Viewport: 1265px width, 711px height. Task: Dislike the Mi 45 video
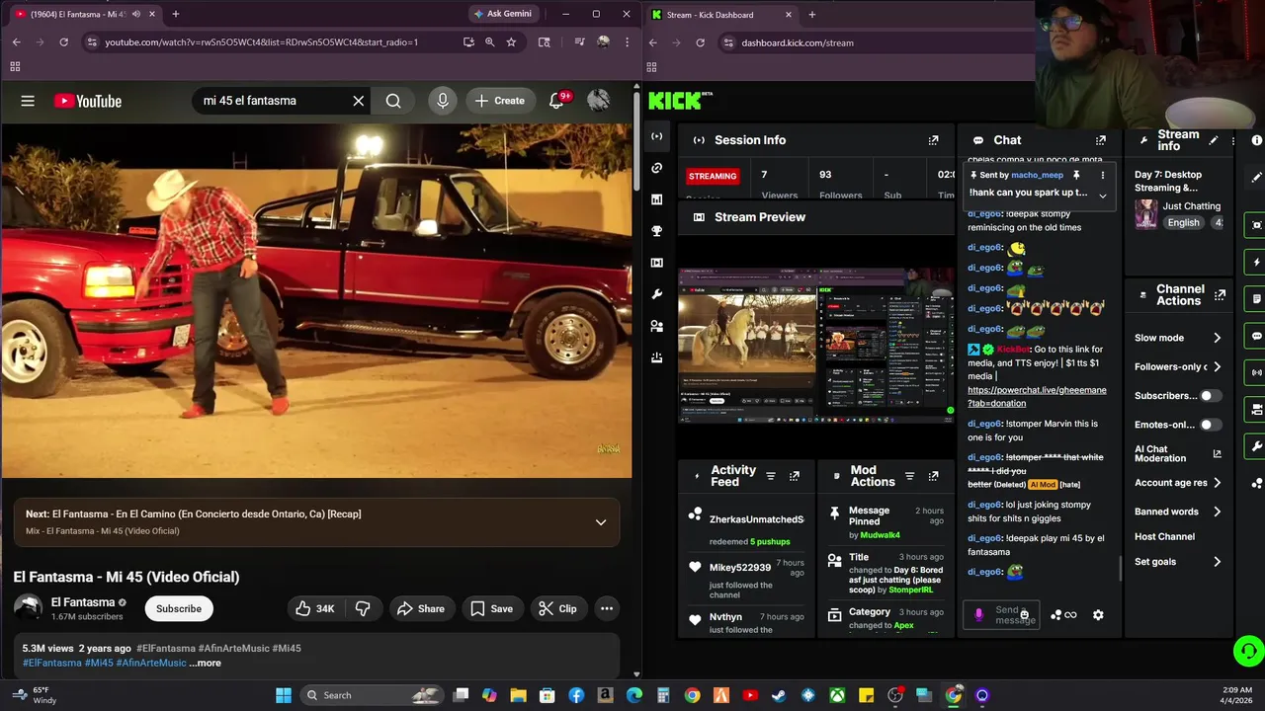click(x=363, y=608)
